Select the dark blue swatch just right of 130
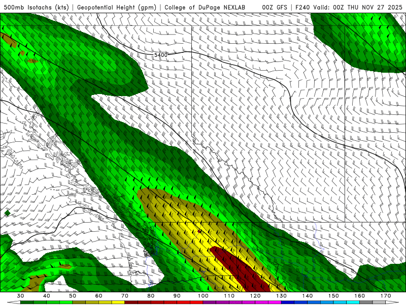This screenshot has width=406, height=305. coord(288,302)
